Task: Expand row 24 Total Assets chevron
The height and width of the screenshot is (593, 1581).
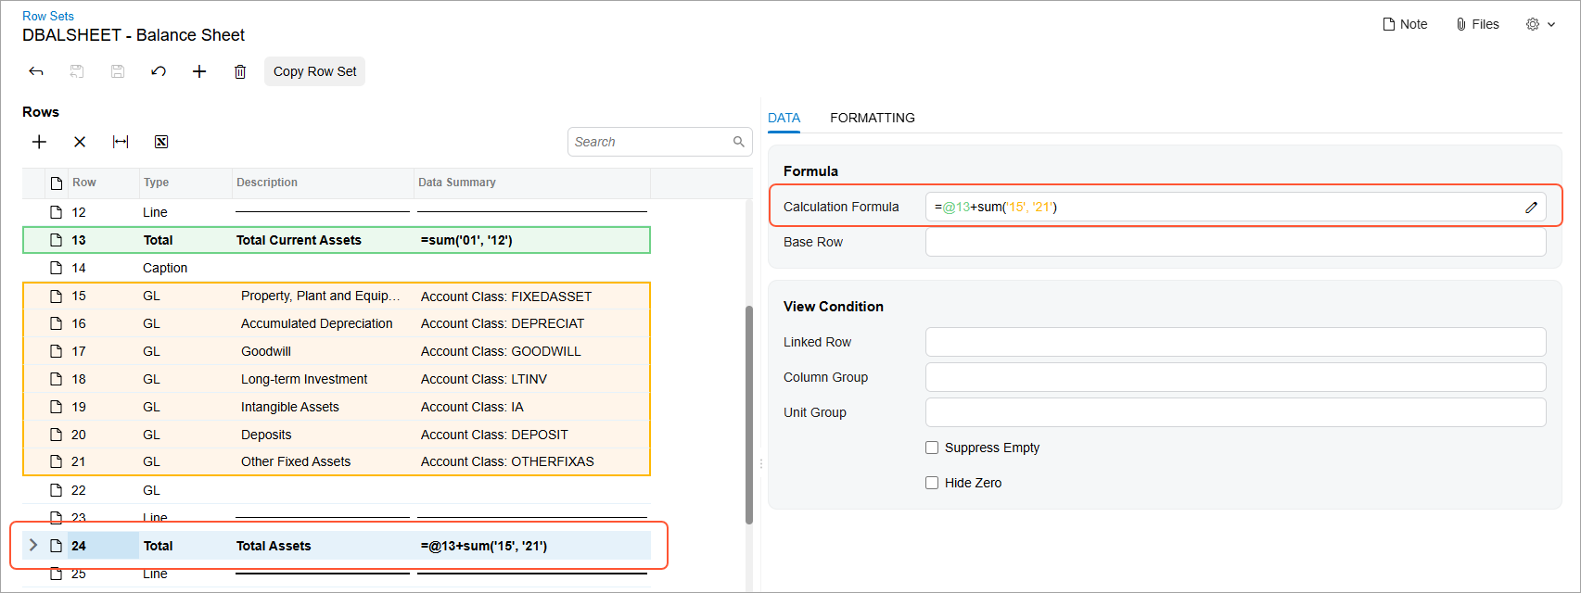Action: click(x=33, y=545)
